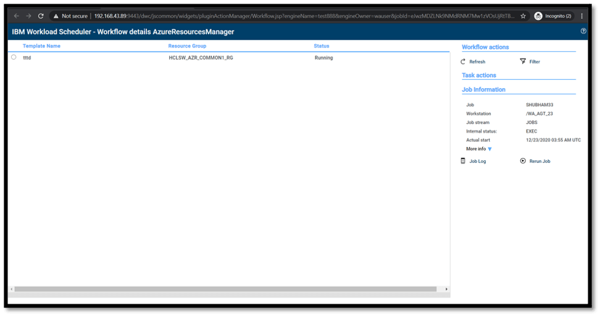Sort by Status column header
This screenshot has height=316, width=600.
(322, 46)
